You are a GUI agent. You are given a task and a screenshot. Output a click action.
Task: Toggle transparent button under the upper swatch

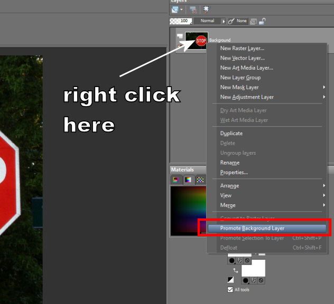tap(247, 260)
